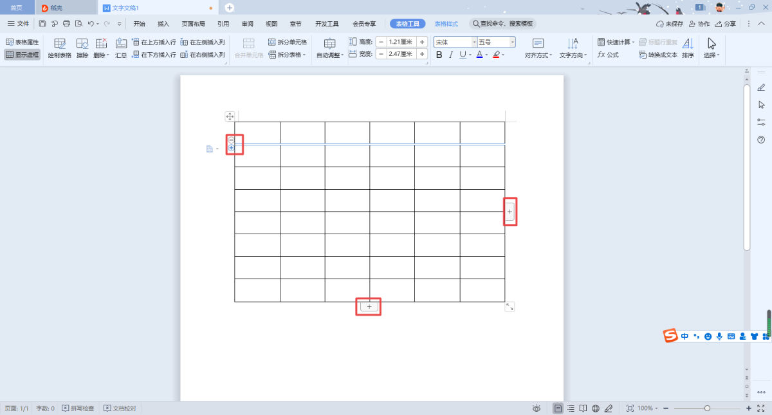Click the 拼写检查 spell check button
Screen dimensions: 772x415
(78, 409)
